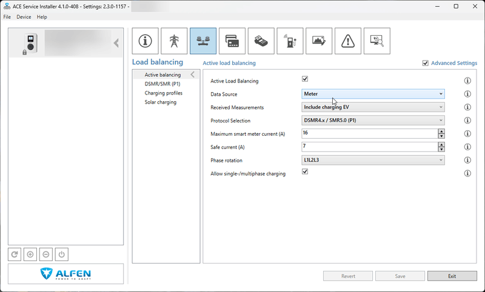The width and height of the screenshot is (485, 292).
Task: Show info for Phase rotation
Action: 467,160
